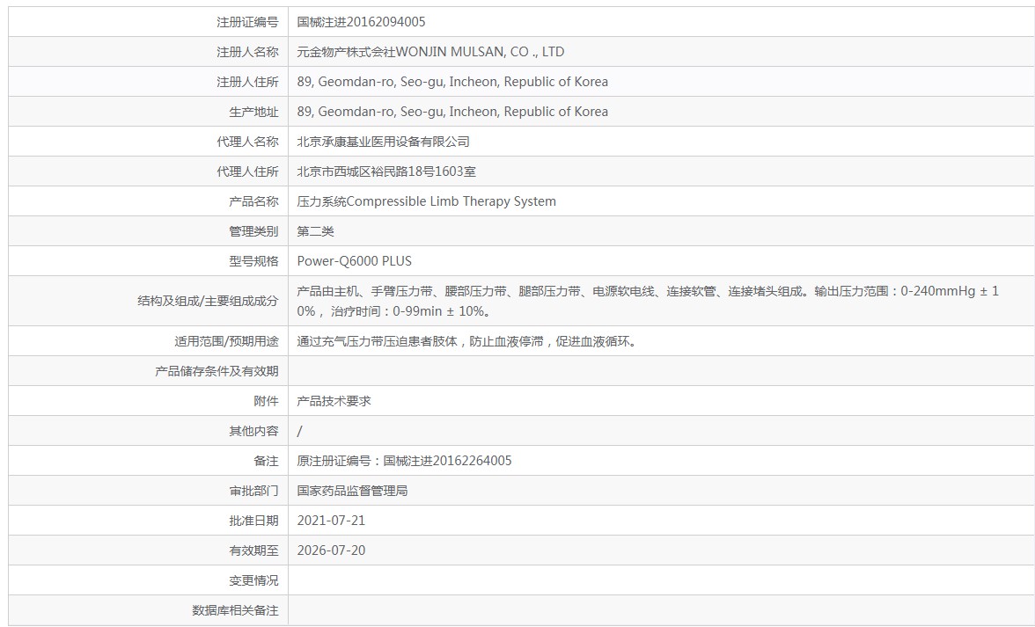Click 原注册证编号：国械注进20162264005 text
This screenshot has height=627, width=1035.
coord(404,461)
